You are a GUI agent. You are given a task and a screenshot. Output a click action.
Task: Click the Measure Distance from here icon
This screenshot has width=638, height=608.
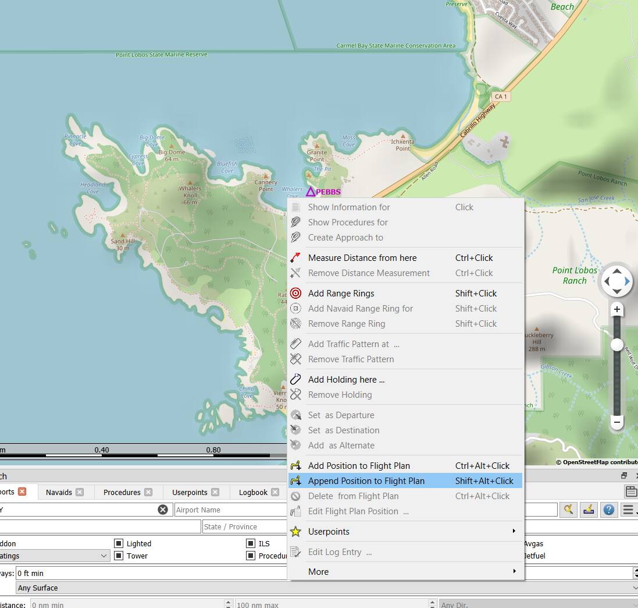(x=296, y=258)
